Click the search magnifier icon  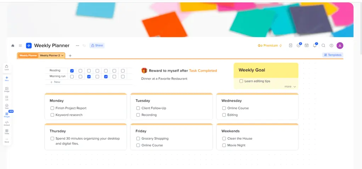pos(323,46)
